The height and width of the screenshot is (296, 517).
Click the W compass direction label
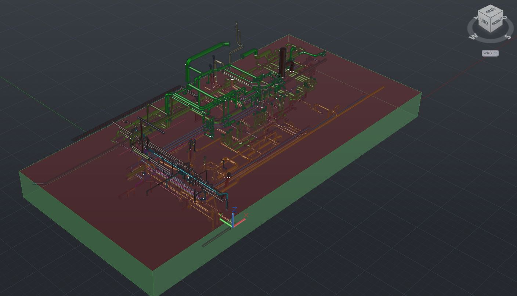point(474,36)
